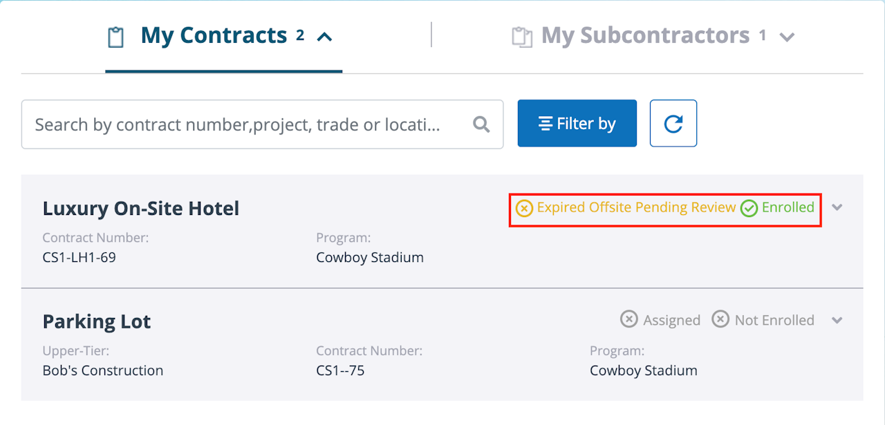The image size is (885, 425).
Task: Click the Expired Offsite Pending Review status text
Action: pos(636,207)
